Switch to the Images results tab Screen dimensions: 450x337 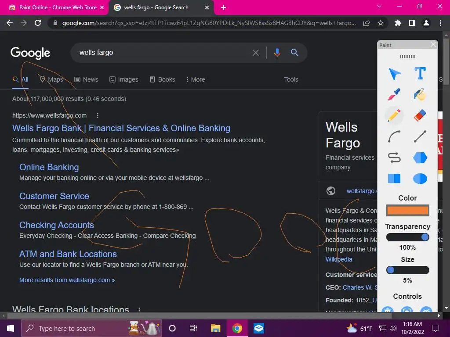pos(124,79)
